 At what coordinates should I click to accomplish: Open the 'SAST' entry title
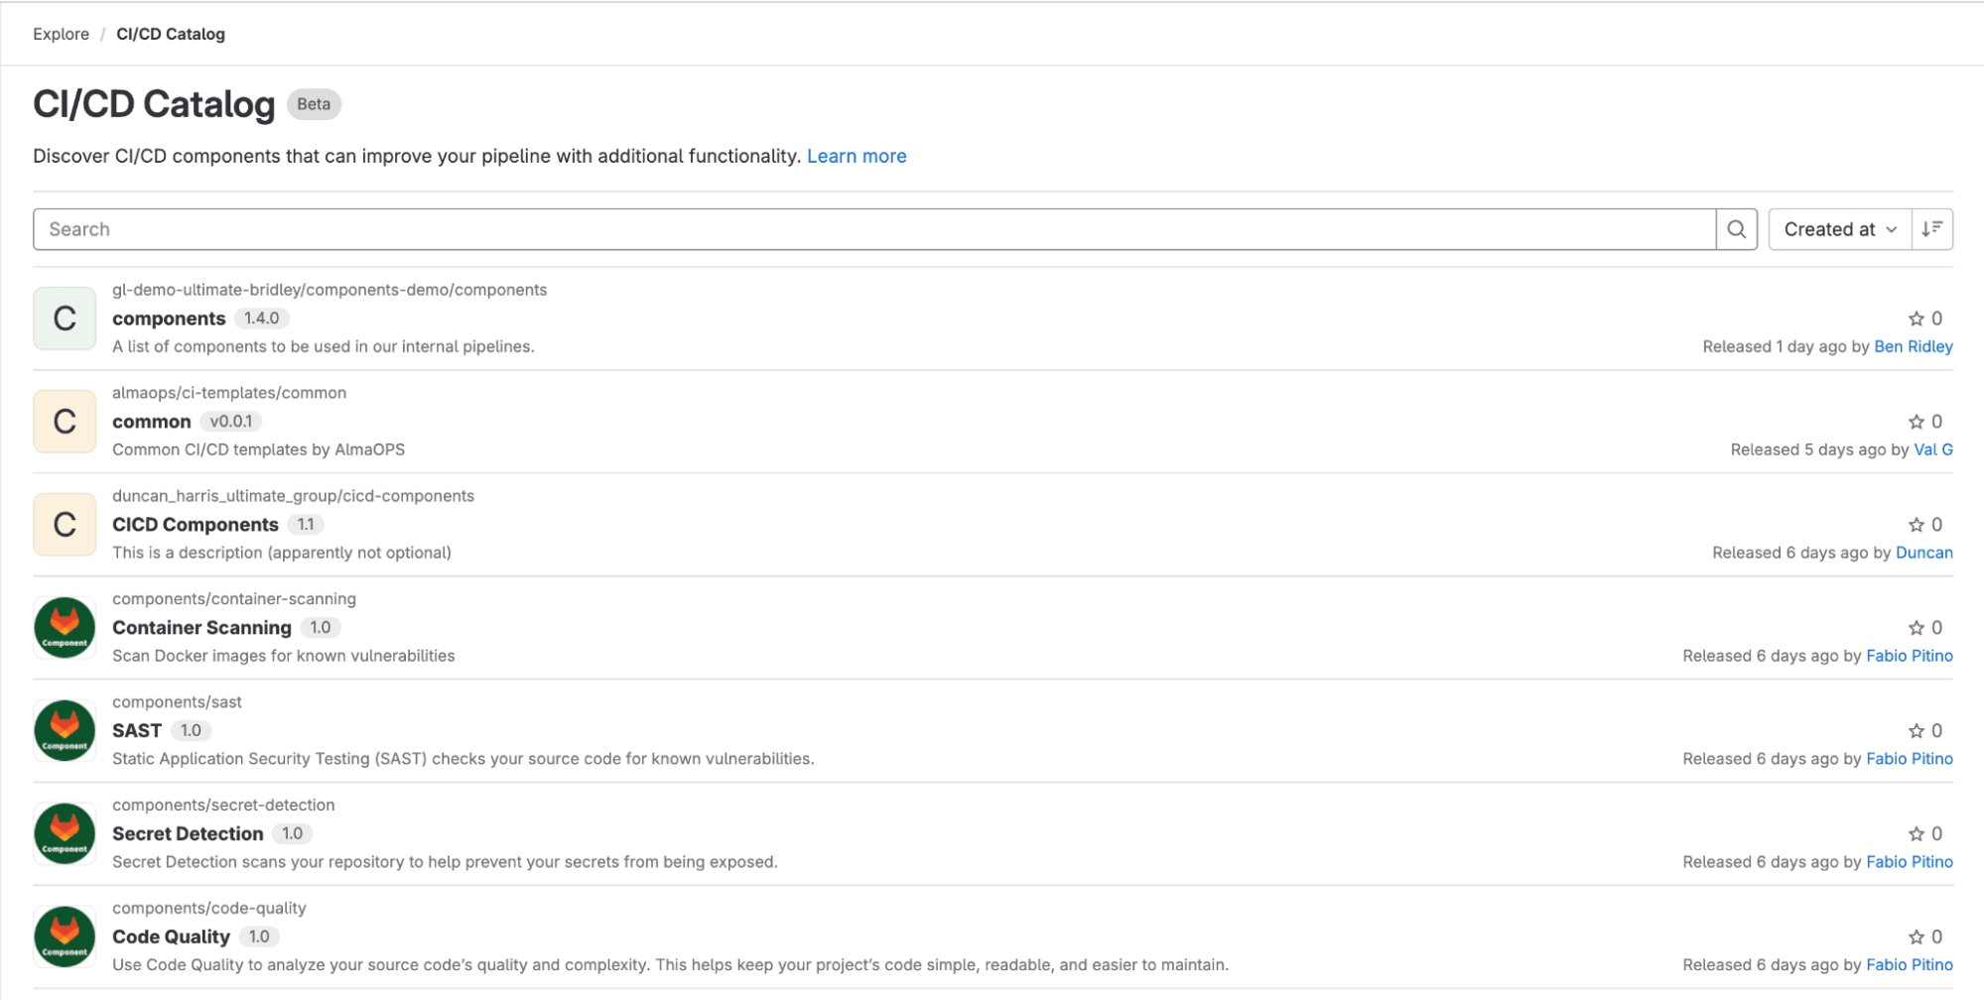pos(137,731)
